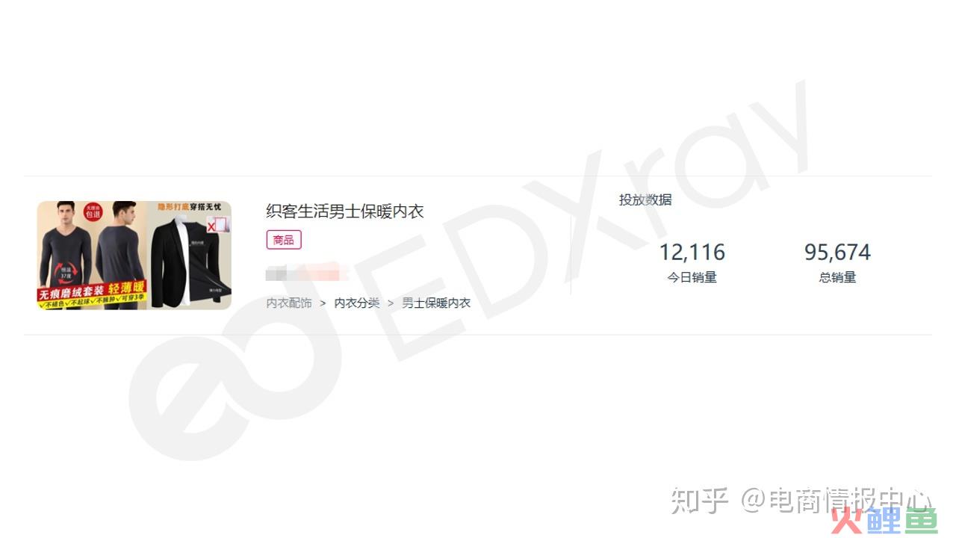Select the 男士保暖内衣 breadcrumb item
Image resolution: width=956 pixels, height=538 pixels.
pos(436,303)
